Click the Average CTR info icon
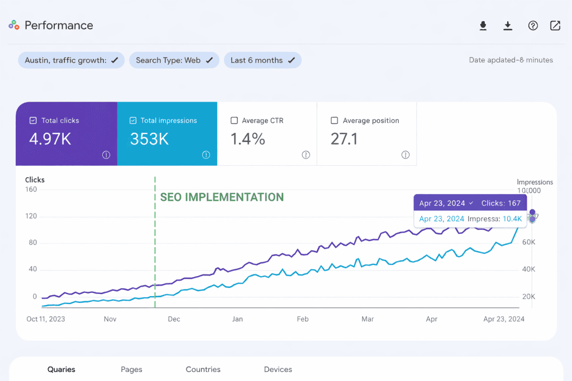Image resolution: width=572 pixels, height=381 pixels. click(306, 155)
